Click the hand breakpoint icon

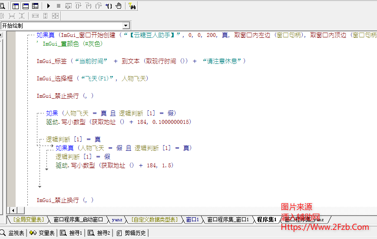click(119, 6)
